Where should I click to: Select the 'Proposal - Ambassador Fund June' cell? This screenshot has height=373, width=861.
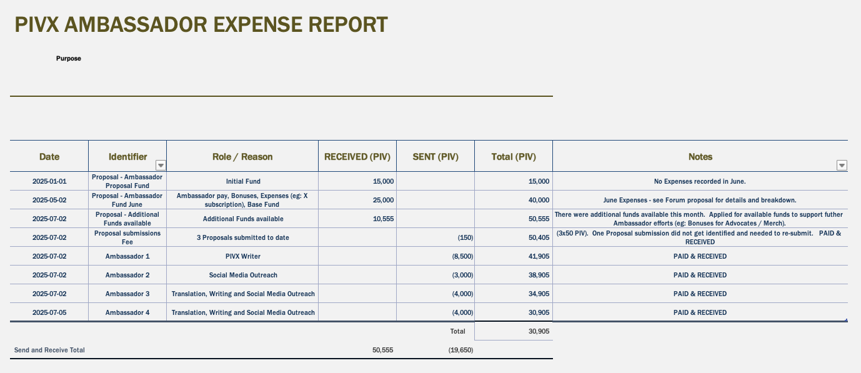(x=127, y=200)
